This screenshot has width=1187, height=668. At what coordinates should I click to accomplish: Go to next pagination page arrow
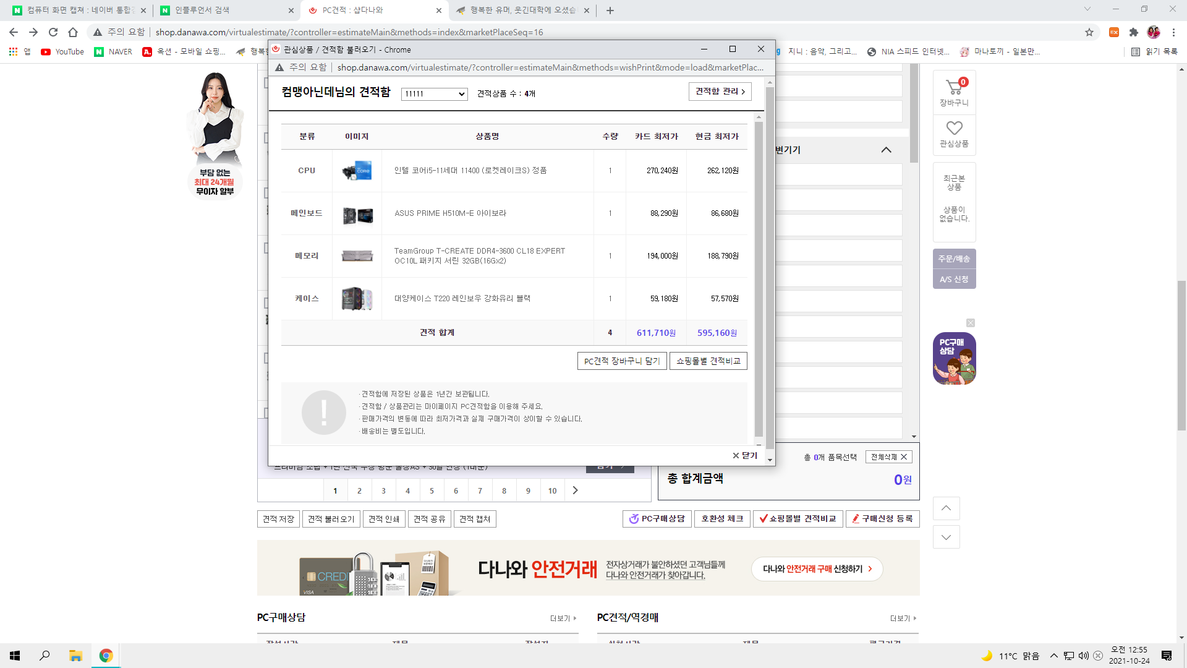click(x=576, y=490)
